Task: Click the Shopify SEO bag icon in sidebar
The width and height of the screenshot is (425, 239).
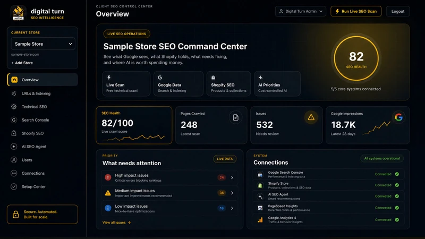Action: click(x=14, y=133)
